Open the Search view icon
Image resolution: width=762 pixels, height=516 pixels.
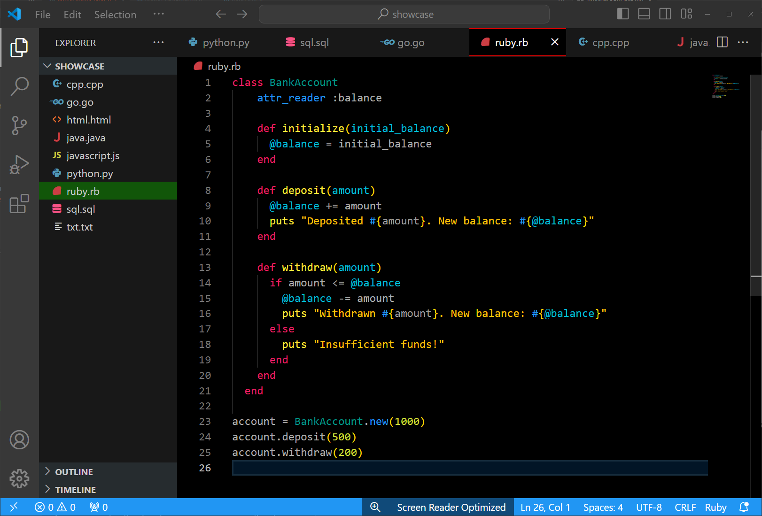(19, 86)
